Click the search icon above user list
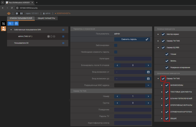196x127 pixels. 10,24
